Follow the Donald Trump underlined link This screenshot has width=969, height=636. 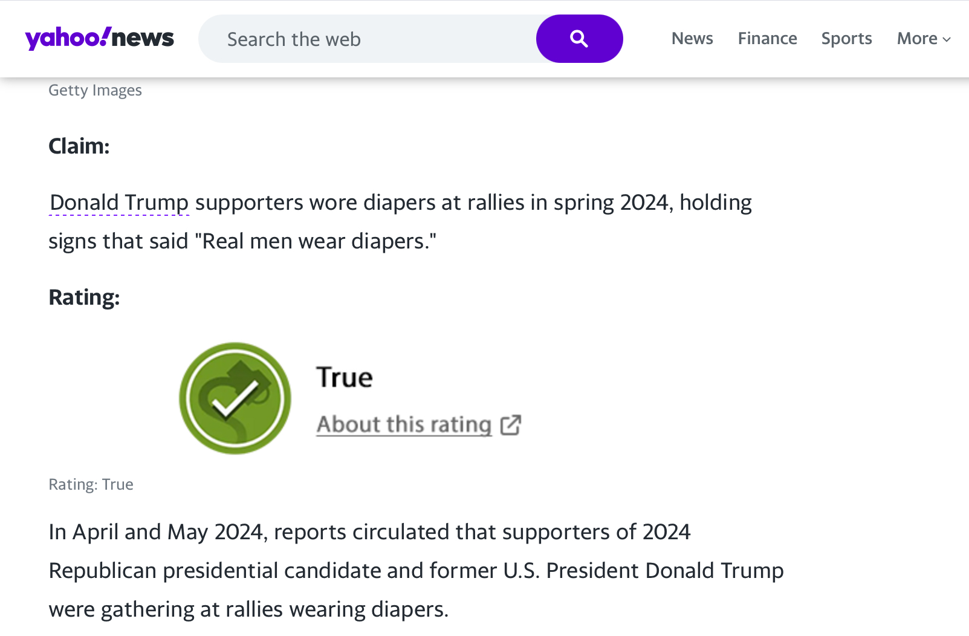coord(119,203)
